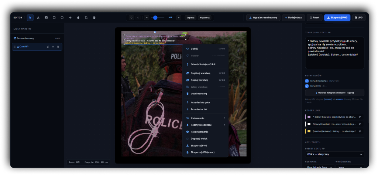Select the crop tool in toolbar
Viewport: 378px width, 175px height.
[x=86, y=18]
